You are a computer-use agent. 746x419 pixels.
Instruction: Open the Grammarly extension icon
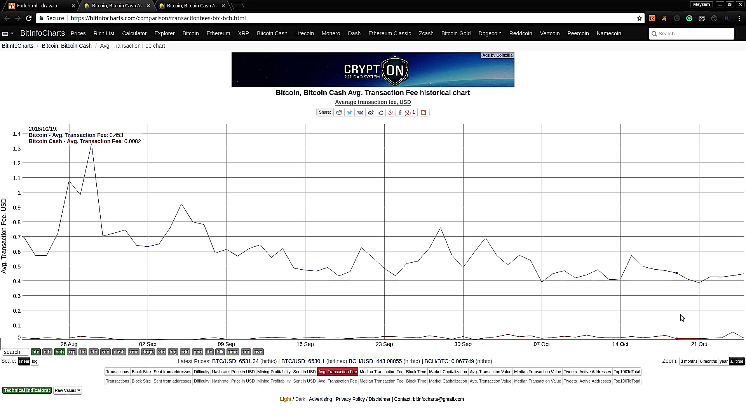coord(689,18)
